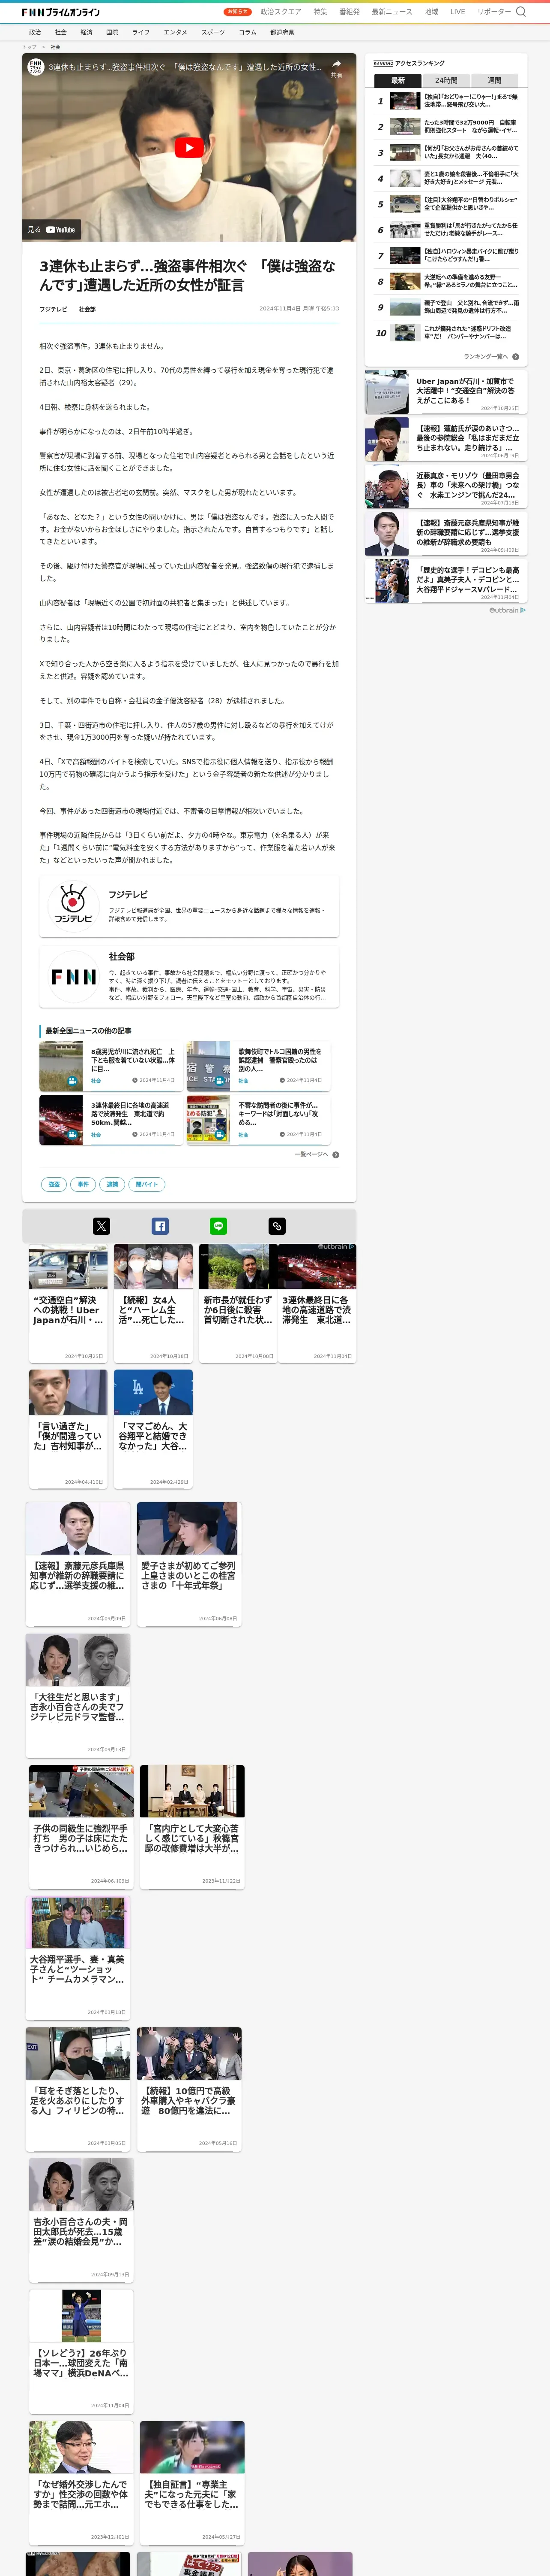Open the 女4人とハーレム生活 card
This screenshot has width=550, height=2576.
(x=153, y=1303)
